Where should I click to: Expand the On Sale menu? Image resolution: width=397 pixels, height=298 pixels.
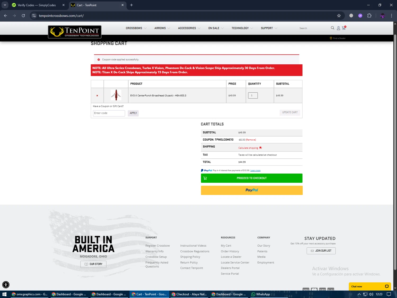coord(216,28)
